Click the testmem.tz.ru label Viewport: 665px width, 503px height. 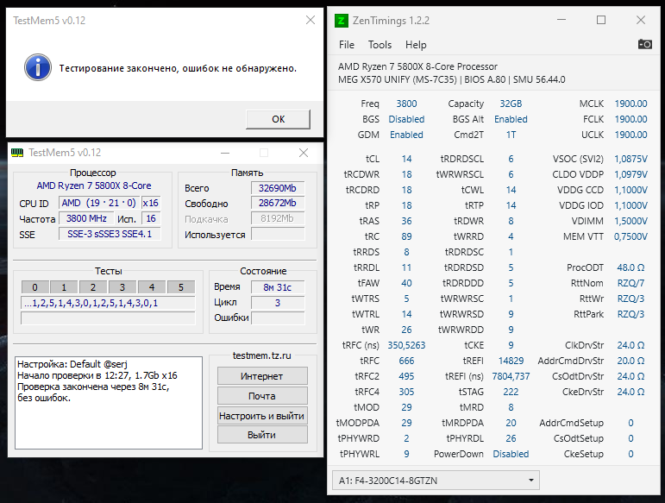coord(262,355)
